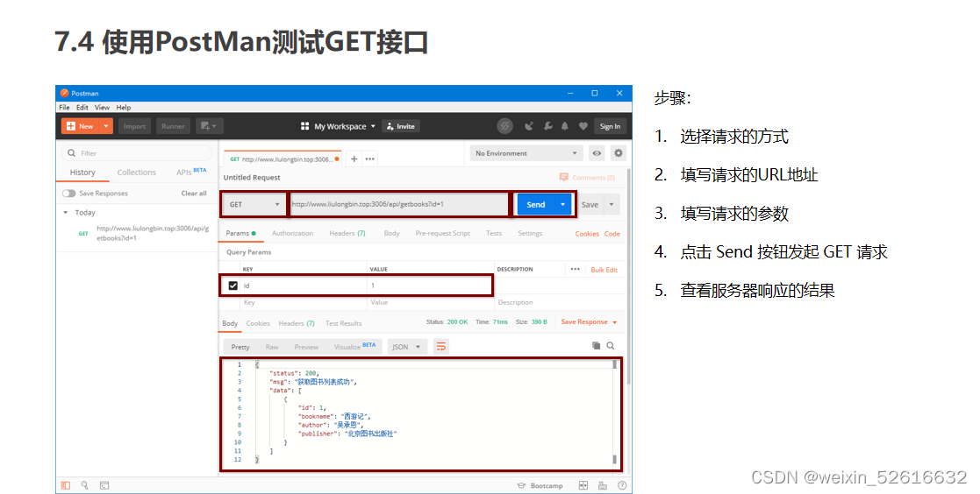This screenshot has width=980, height=494.
Task: Click the Import button
Action: click(x=134, y=126)
